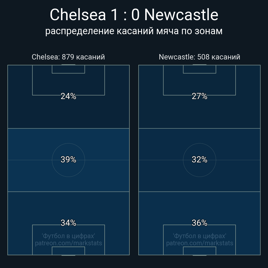
Task: Select Chelsea's 24% attacking zone label
Action: [x=68, y=96]
